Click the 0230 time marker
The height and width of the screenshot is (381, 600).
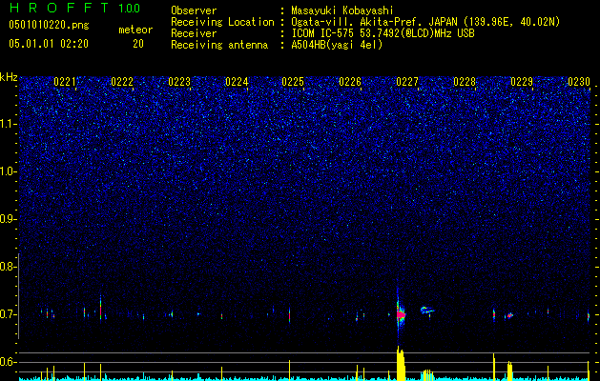click(579, 82)
